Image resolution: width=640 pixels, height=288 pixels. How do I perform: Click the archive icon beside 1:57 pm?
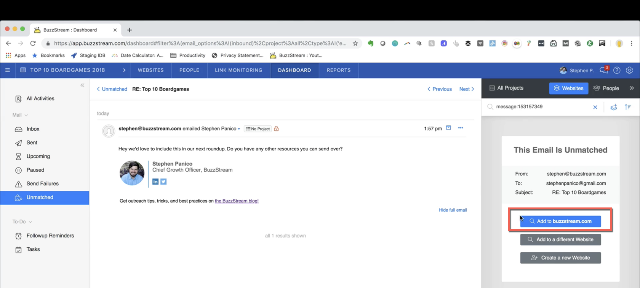[x=448, y=128]
